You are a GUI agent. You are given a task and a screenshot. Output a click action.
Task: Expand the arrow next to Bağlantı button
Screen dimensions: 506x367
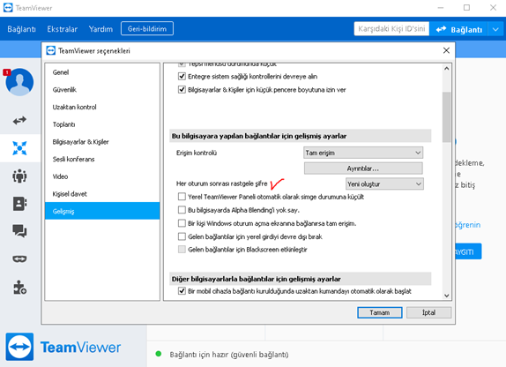point(495,29)
